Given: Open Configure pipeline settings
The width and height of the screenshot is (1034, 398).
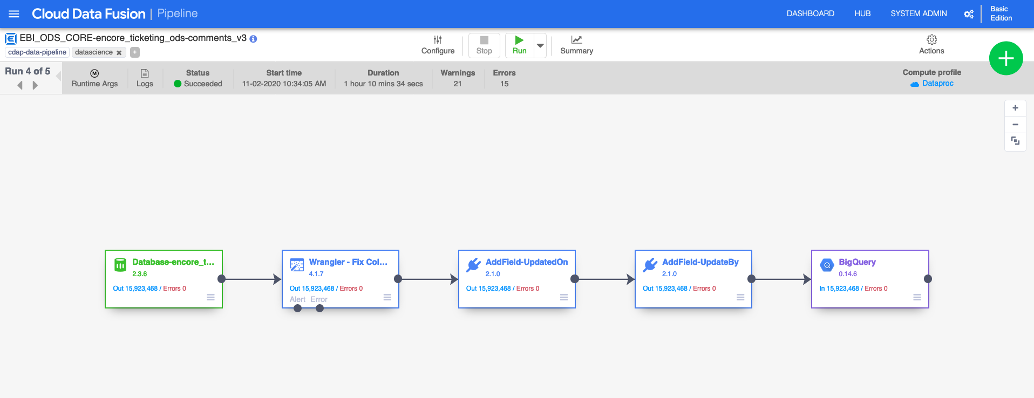Looking at the screenshot, I should pyautogui.click(x=438, y=45).
